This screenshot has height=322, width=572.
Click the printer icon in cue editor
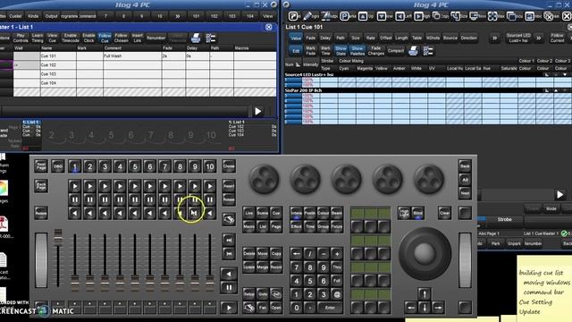(413, 51)
